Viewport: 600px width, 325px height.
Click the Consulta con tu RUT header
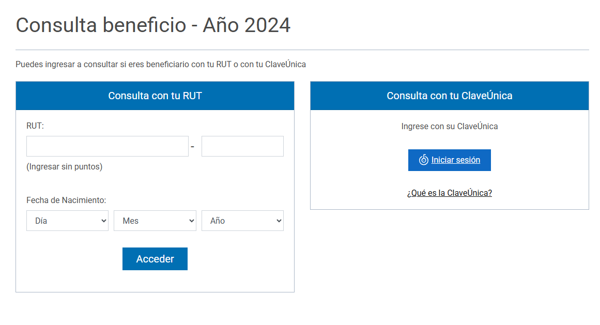tap(155, 96)
